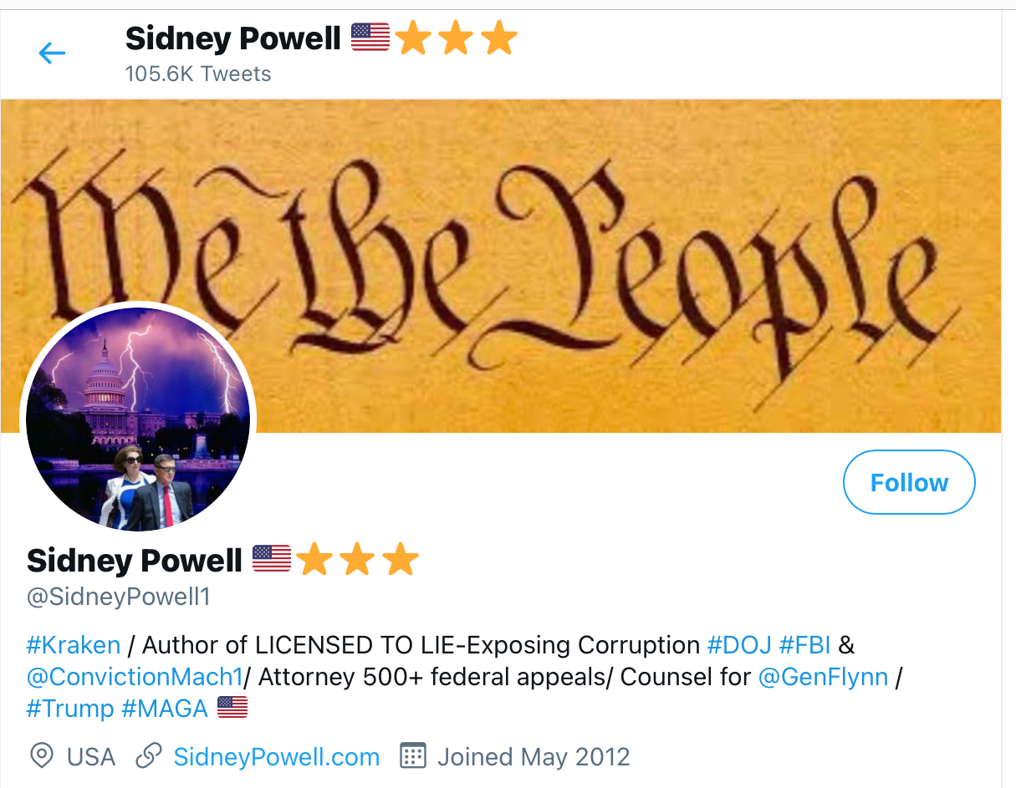Go back using the left arrow
Image resolution: width=1016 pixels, height=788 pixels.
(52, 53)
